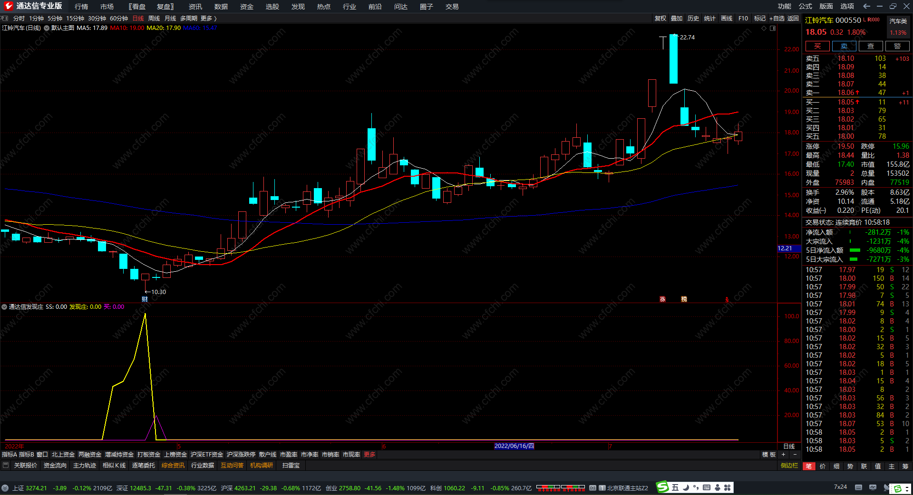Select the 北上资金 indicator tab
The width and height of the screenshot is (913, 495).
click(63, 455)
